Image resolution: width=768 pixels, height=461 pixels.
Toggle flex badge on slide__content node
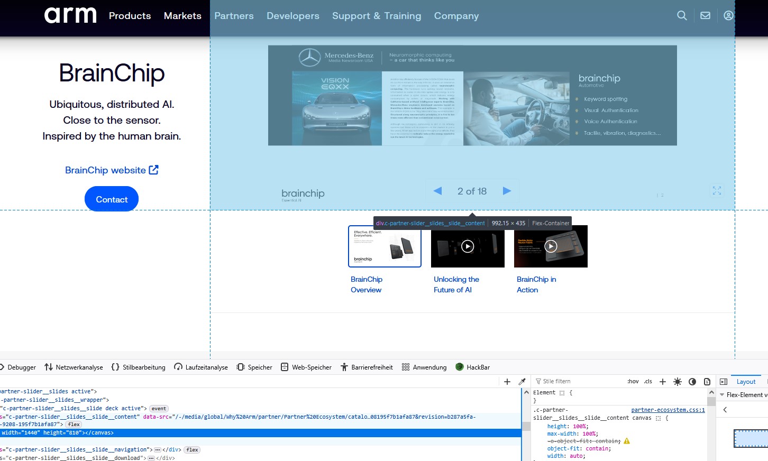(x=74, y=425)
